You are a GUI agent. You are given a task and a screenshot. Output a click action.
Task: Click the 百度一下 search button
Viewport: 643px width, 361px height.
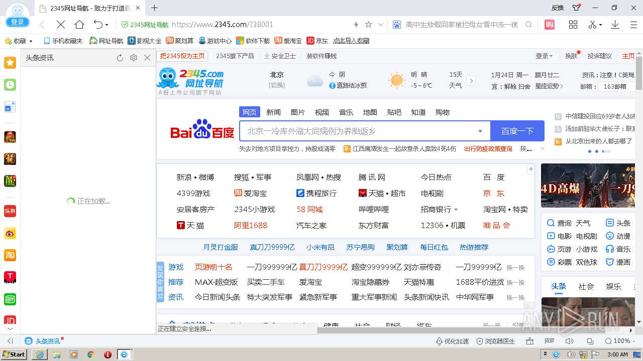[517, 131]
